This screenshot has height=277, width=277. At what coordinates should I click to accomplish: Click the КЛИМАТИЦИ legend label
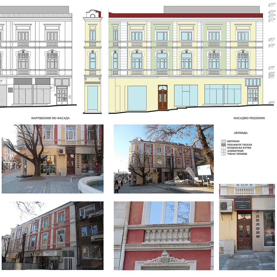(x=235, y=151)
